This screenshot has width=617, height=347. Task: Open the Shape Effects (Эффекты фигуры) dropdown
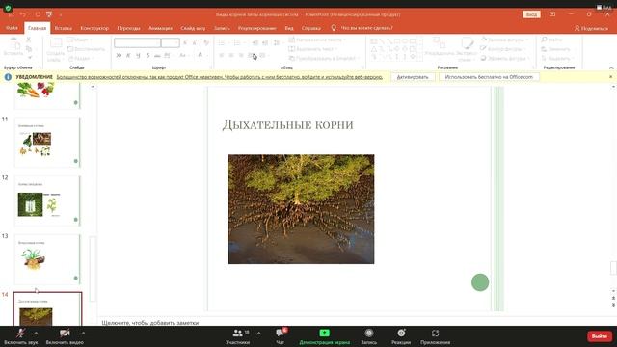tap(505, 58)
